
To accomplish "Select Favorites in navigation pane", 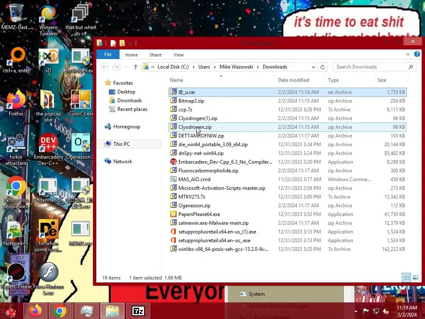I will click(x=123, y=83).
